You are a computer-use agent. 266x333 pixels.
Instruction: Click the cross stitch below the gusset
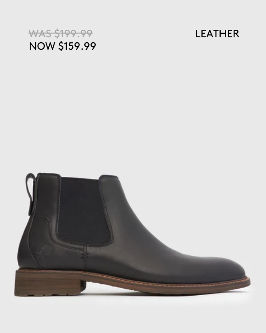pos(84,255)
